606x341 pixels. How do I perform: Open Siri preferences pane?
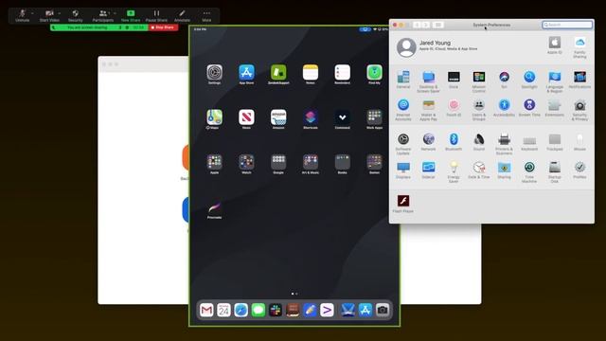click(x=504, y=80)
